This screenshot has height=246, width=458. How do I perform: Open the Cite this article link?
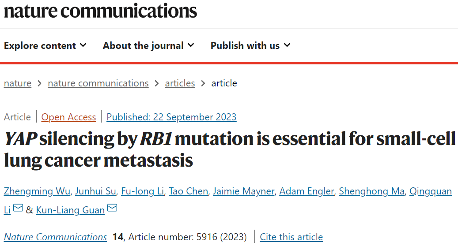tap(291, 237)
